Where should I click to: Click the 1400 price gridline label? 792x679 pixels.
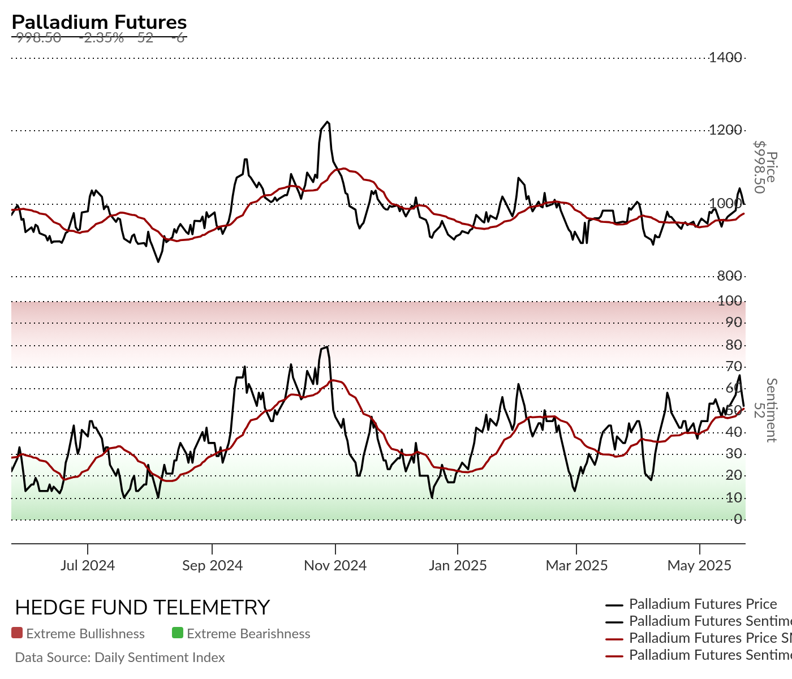pyautogui.click(x=725, y=57)
